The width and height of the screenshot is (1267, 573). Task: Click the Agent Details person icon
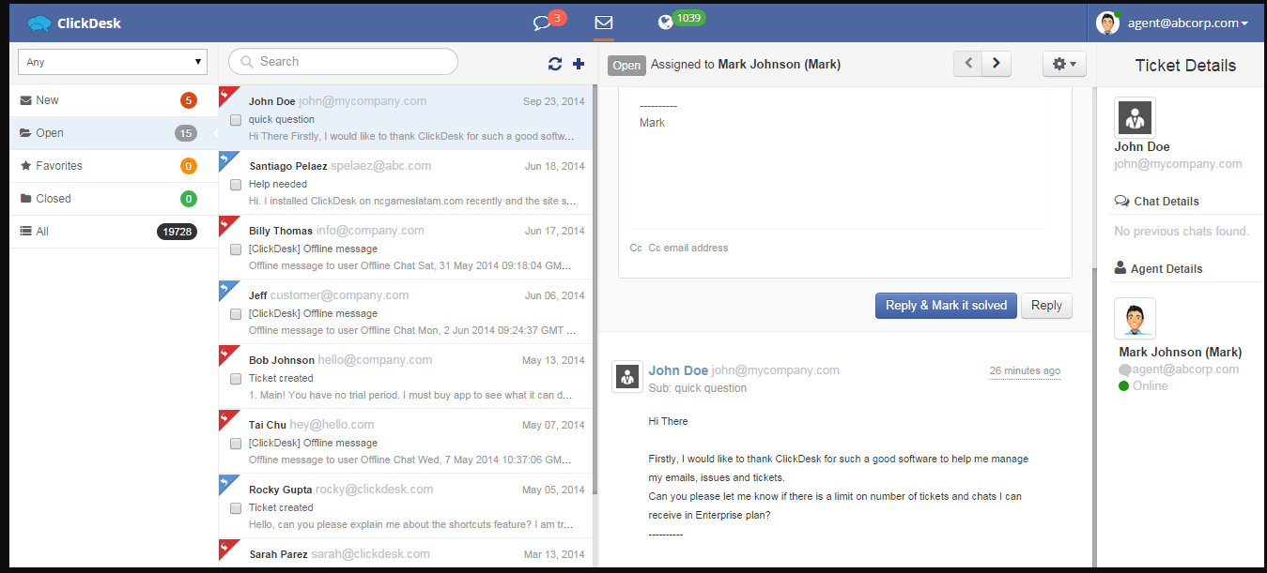pos(1120,268)
